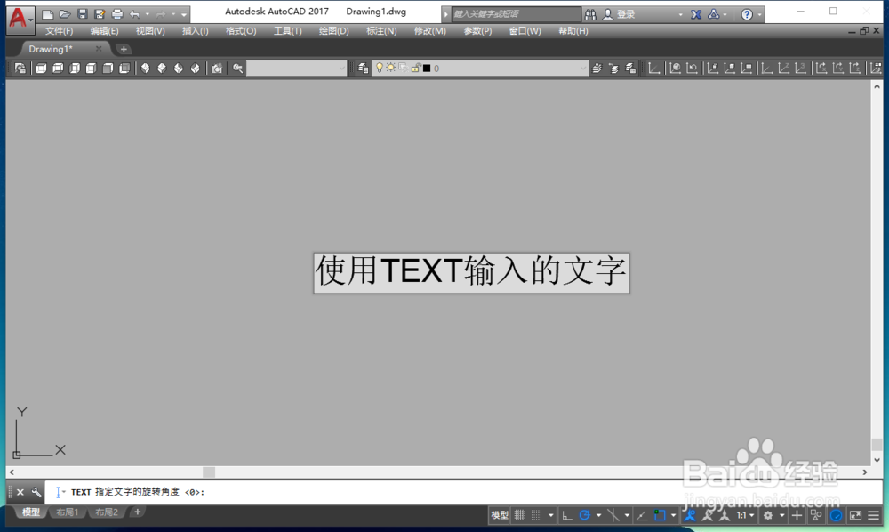Screen dimensions: 889x532
Task: Open the 绘图(D) menu
Action: point(334,31)
